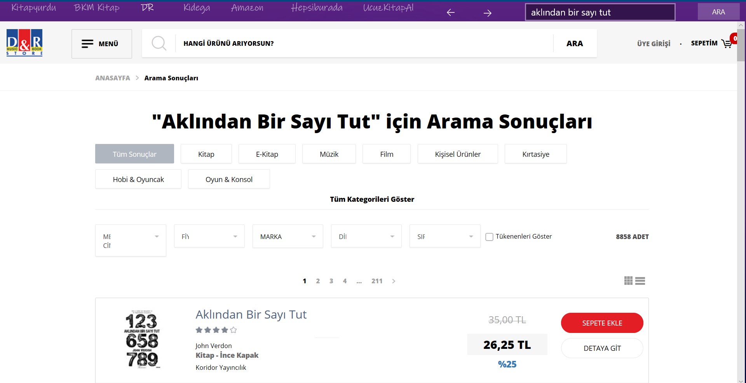The image size is (746, 383).
Task: Open ÜYE GİRİŞİ member login
Action: coord(654,43)
